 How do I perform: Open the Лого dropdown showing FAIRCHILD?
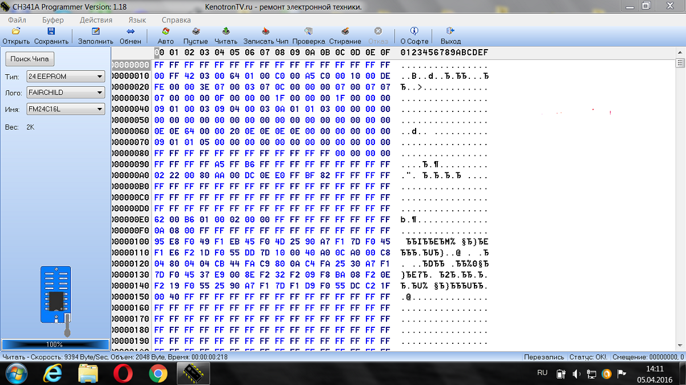99,93
